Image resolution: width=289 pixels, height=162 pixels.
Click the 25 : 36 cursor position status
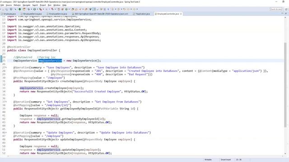(239, 160)
